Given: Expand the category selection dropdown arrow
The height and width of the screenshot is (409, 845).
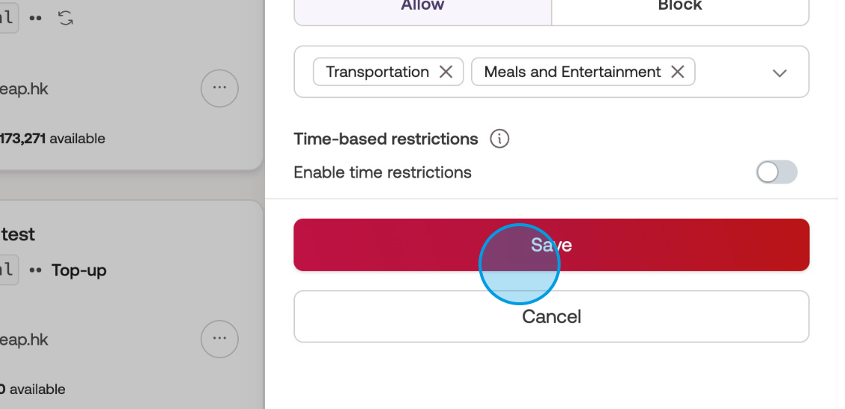Looking at the screenshot, I should point(779,72).
